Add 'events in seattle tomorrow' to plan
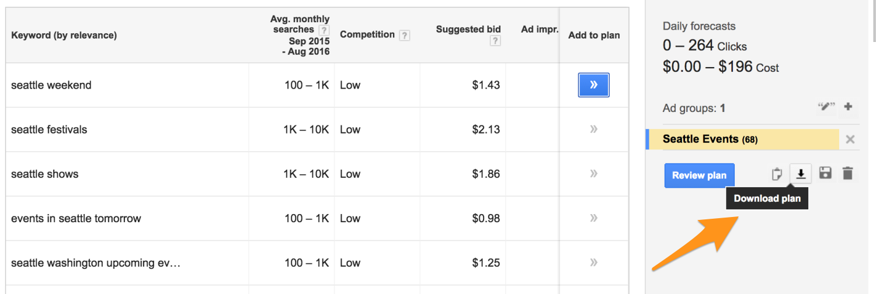The image size is (876, 294). (x=593, y=218)
